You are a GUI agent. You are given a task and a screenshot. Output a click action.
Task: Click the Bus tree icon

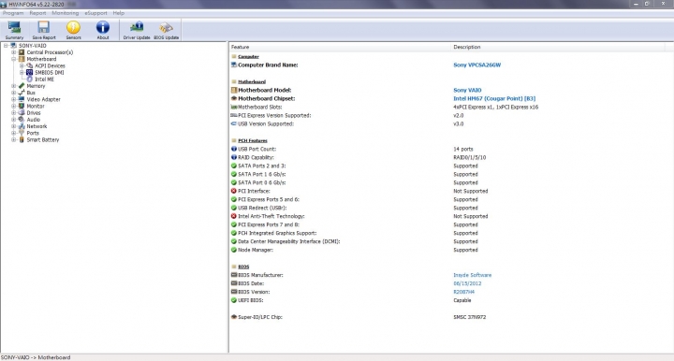coord(22,93)
